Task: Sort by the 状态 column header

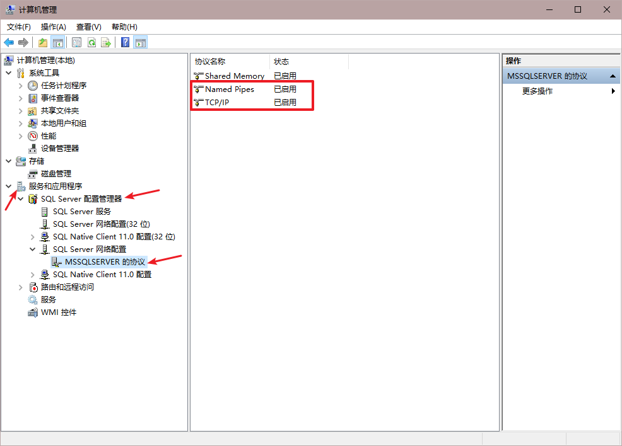Action: tap(309, 62)
